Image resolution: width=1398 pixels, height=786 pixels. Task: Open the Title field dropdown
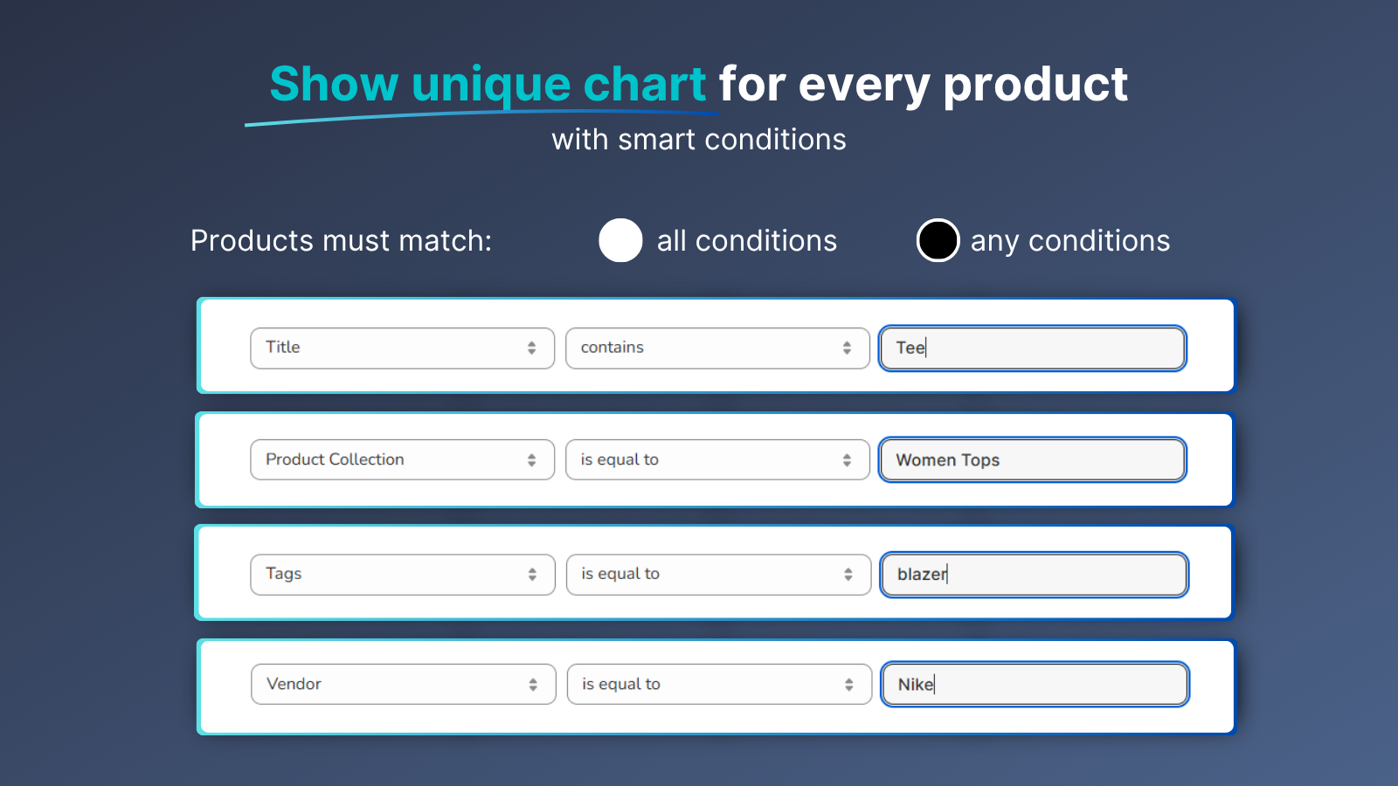(403, 348)
